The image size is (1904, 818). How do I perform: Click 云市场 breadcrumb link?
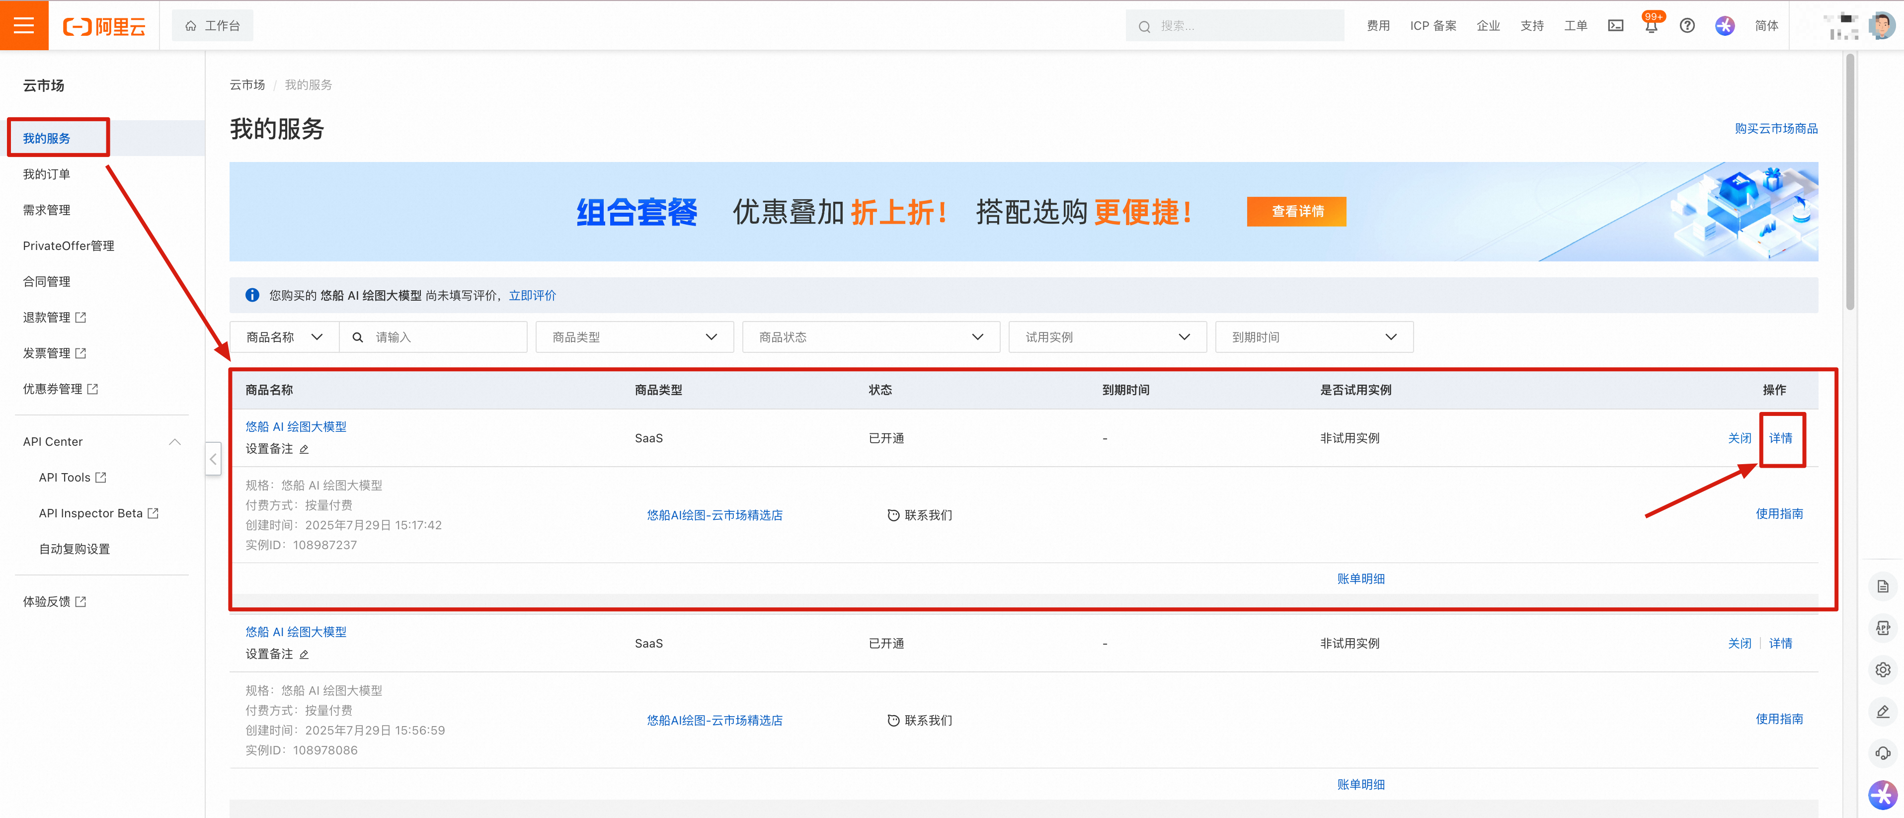[x=247, y=85]
